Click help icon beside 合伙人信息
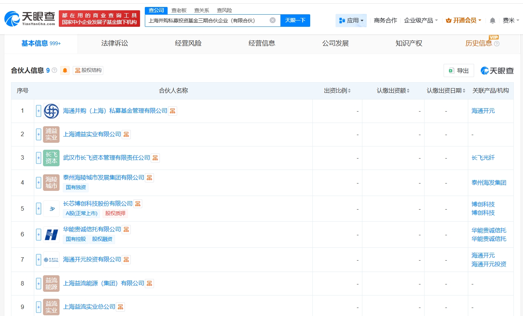 point(54,70)
